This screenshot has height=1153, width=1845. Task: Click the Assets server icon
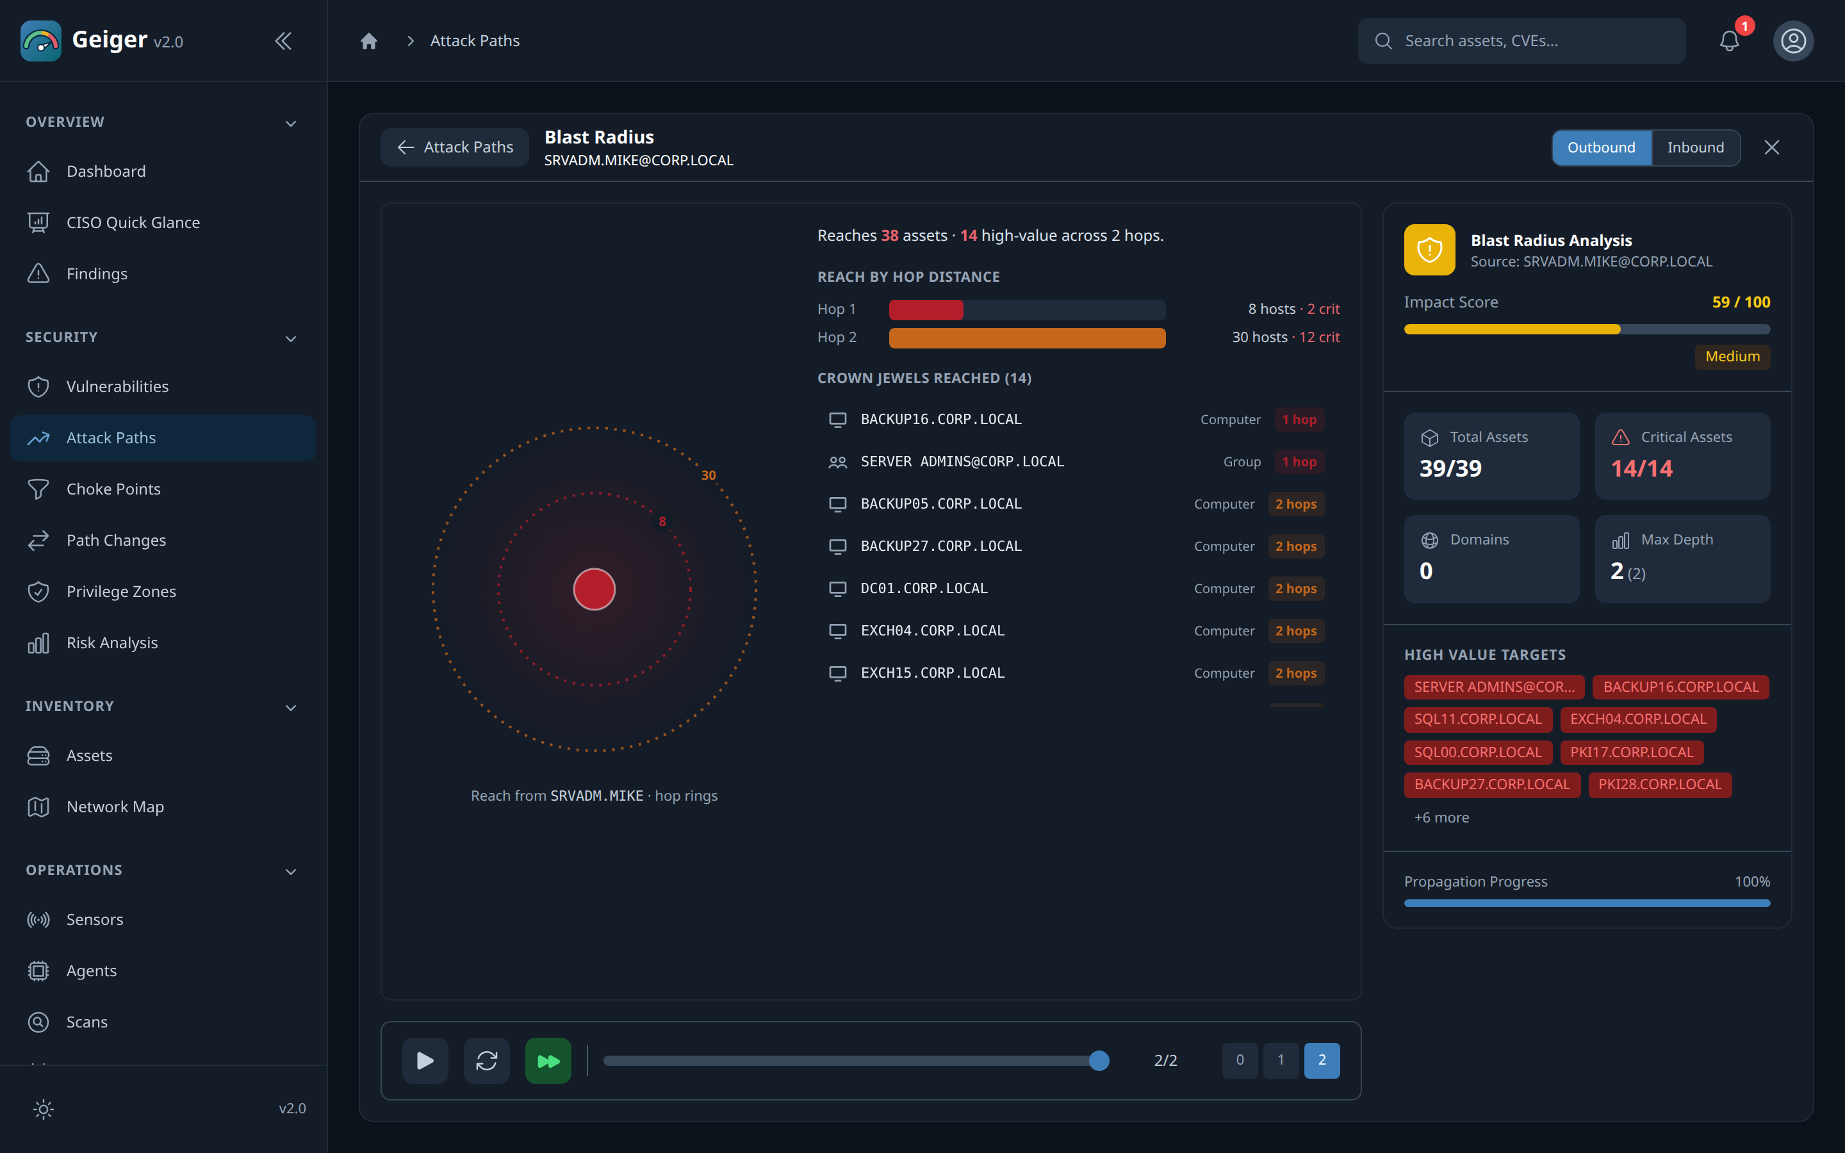point(38,756)
